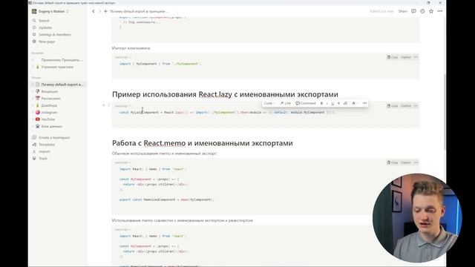
Task: Go back with the left arrow
Action: [94, 11]
